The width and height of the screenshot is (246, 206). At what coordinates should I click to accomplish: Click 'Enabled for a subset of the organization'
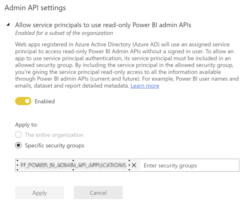pyautogui.click(x=64, y=33)
